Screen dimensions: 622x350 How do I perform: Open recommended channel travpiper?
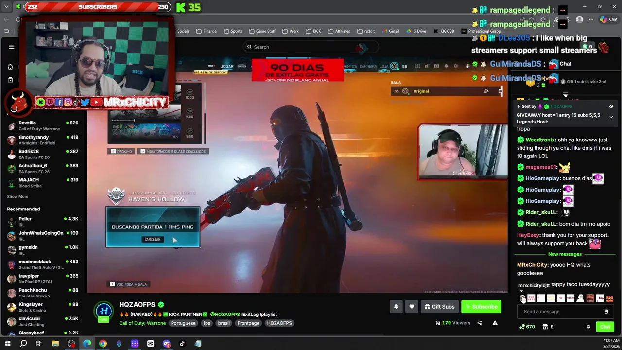click(43, 279)
